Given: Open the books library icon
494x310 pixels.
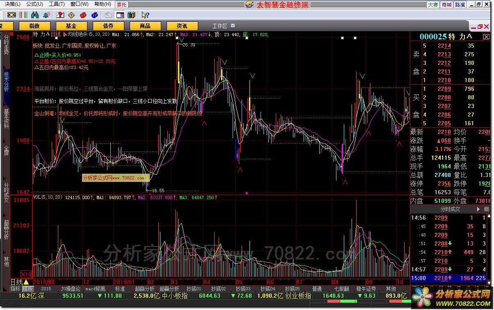Looking at the screenshot, I should 131,15.
